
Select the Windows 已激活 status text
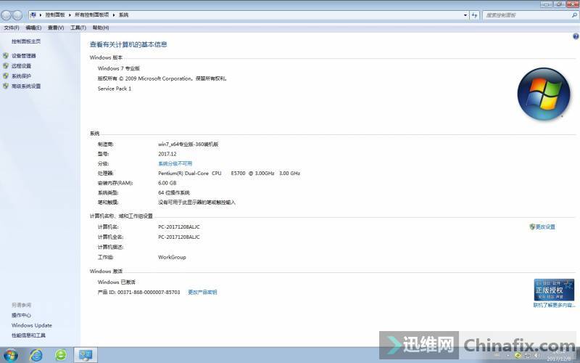(117, 282)
